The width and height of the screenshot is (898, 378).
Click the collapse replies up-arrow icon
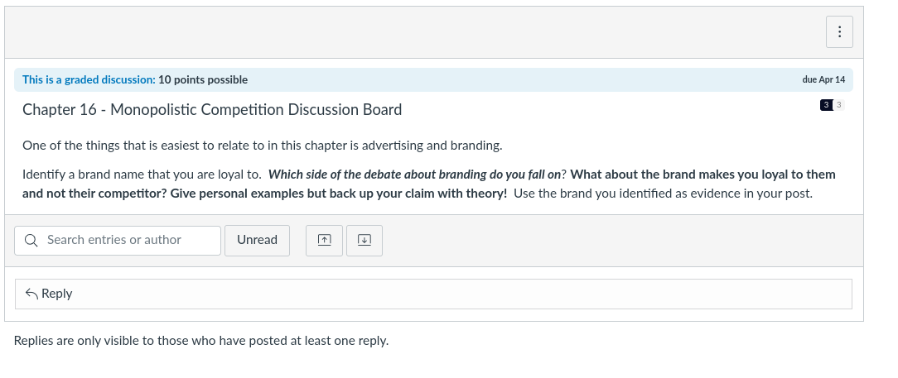324,240
